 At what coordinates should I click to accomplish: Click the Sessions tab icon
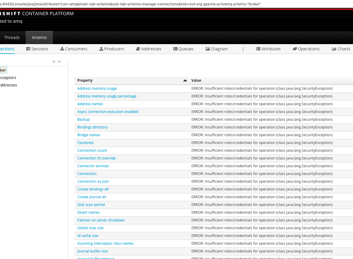pos(28,49)
